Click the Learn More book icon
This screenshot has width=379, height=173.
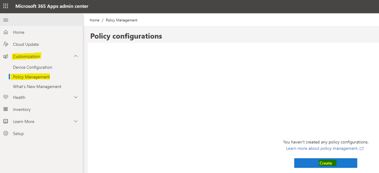6,121
